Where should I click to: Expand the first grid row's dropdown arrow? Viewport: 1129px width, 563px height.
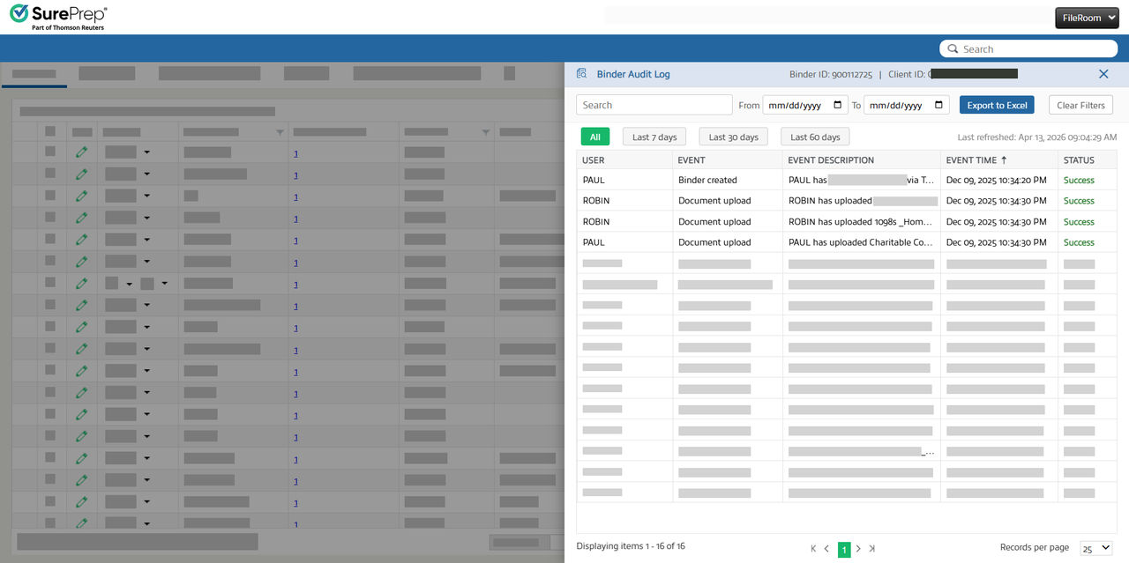coord(147,152)
